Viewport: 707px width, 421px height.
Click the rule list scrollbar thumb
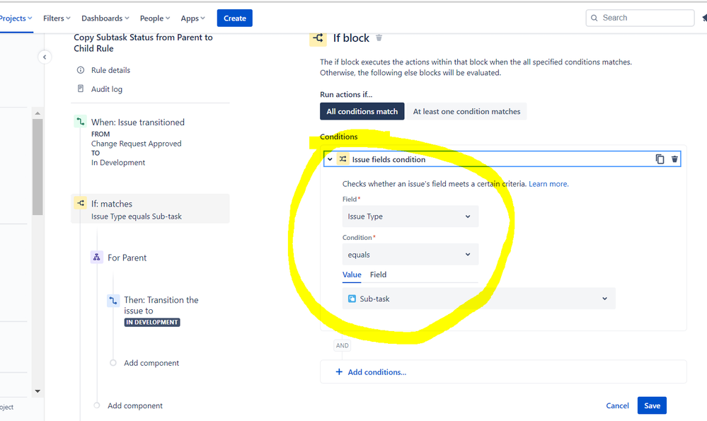(38, 167)
